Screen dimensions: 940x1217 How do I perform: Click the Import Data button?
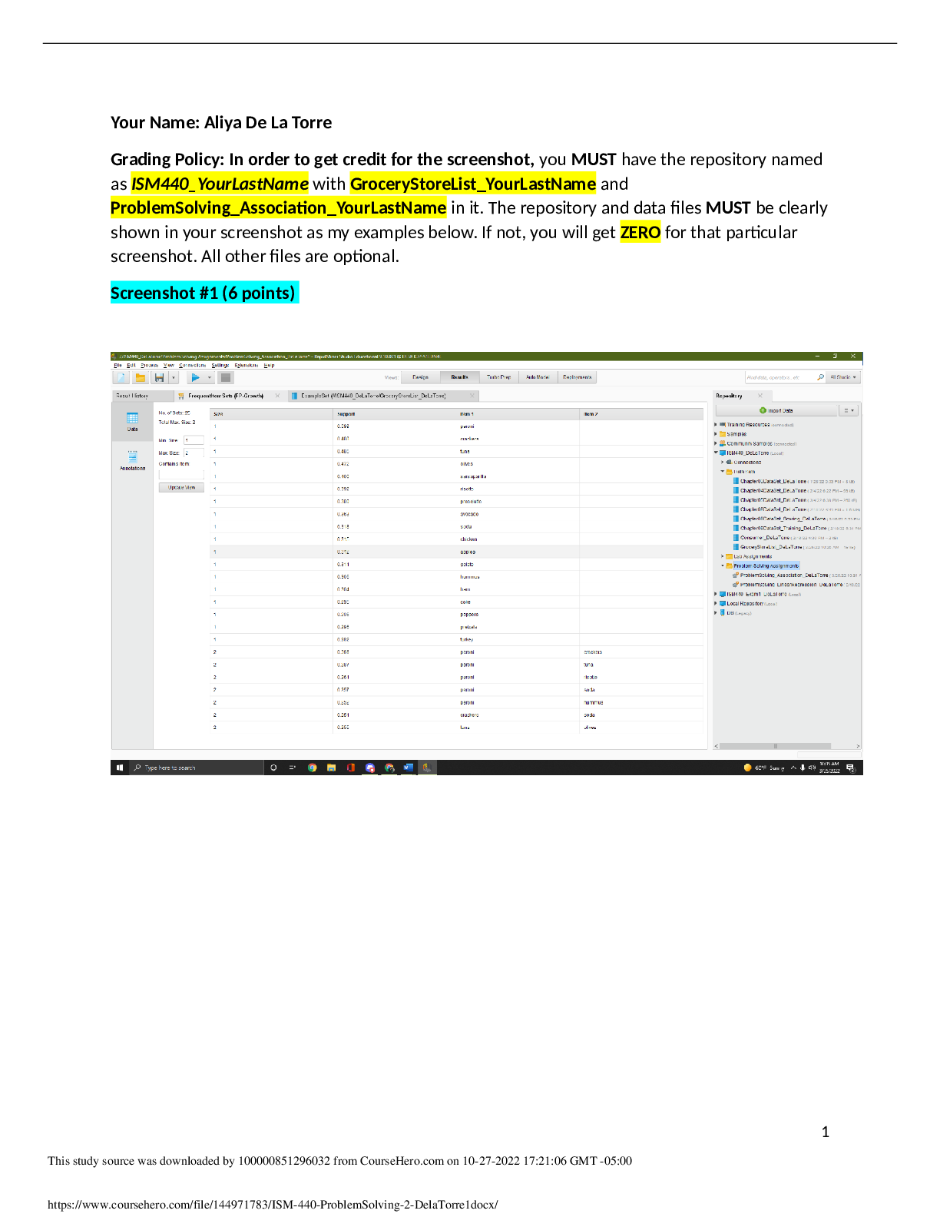click(776, 410)
